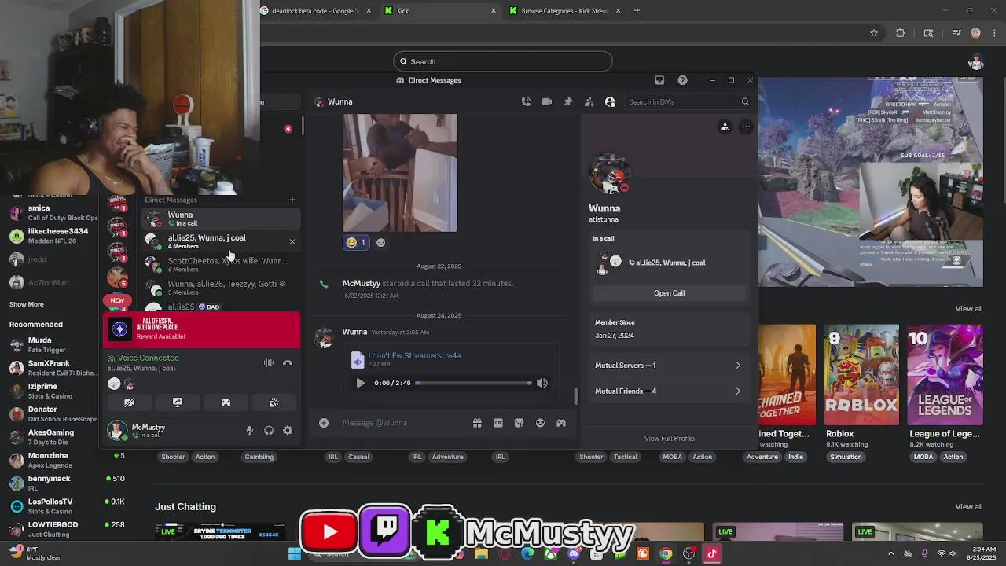Open the ScottCheetos group DM
Screen dimensions: 1006x566
pos(220,264)
